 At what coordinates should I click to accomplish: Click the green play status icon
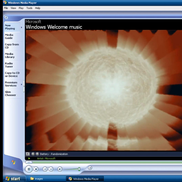coord(29,159)
